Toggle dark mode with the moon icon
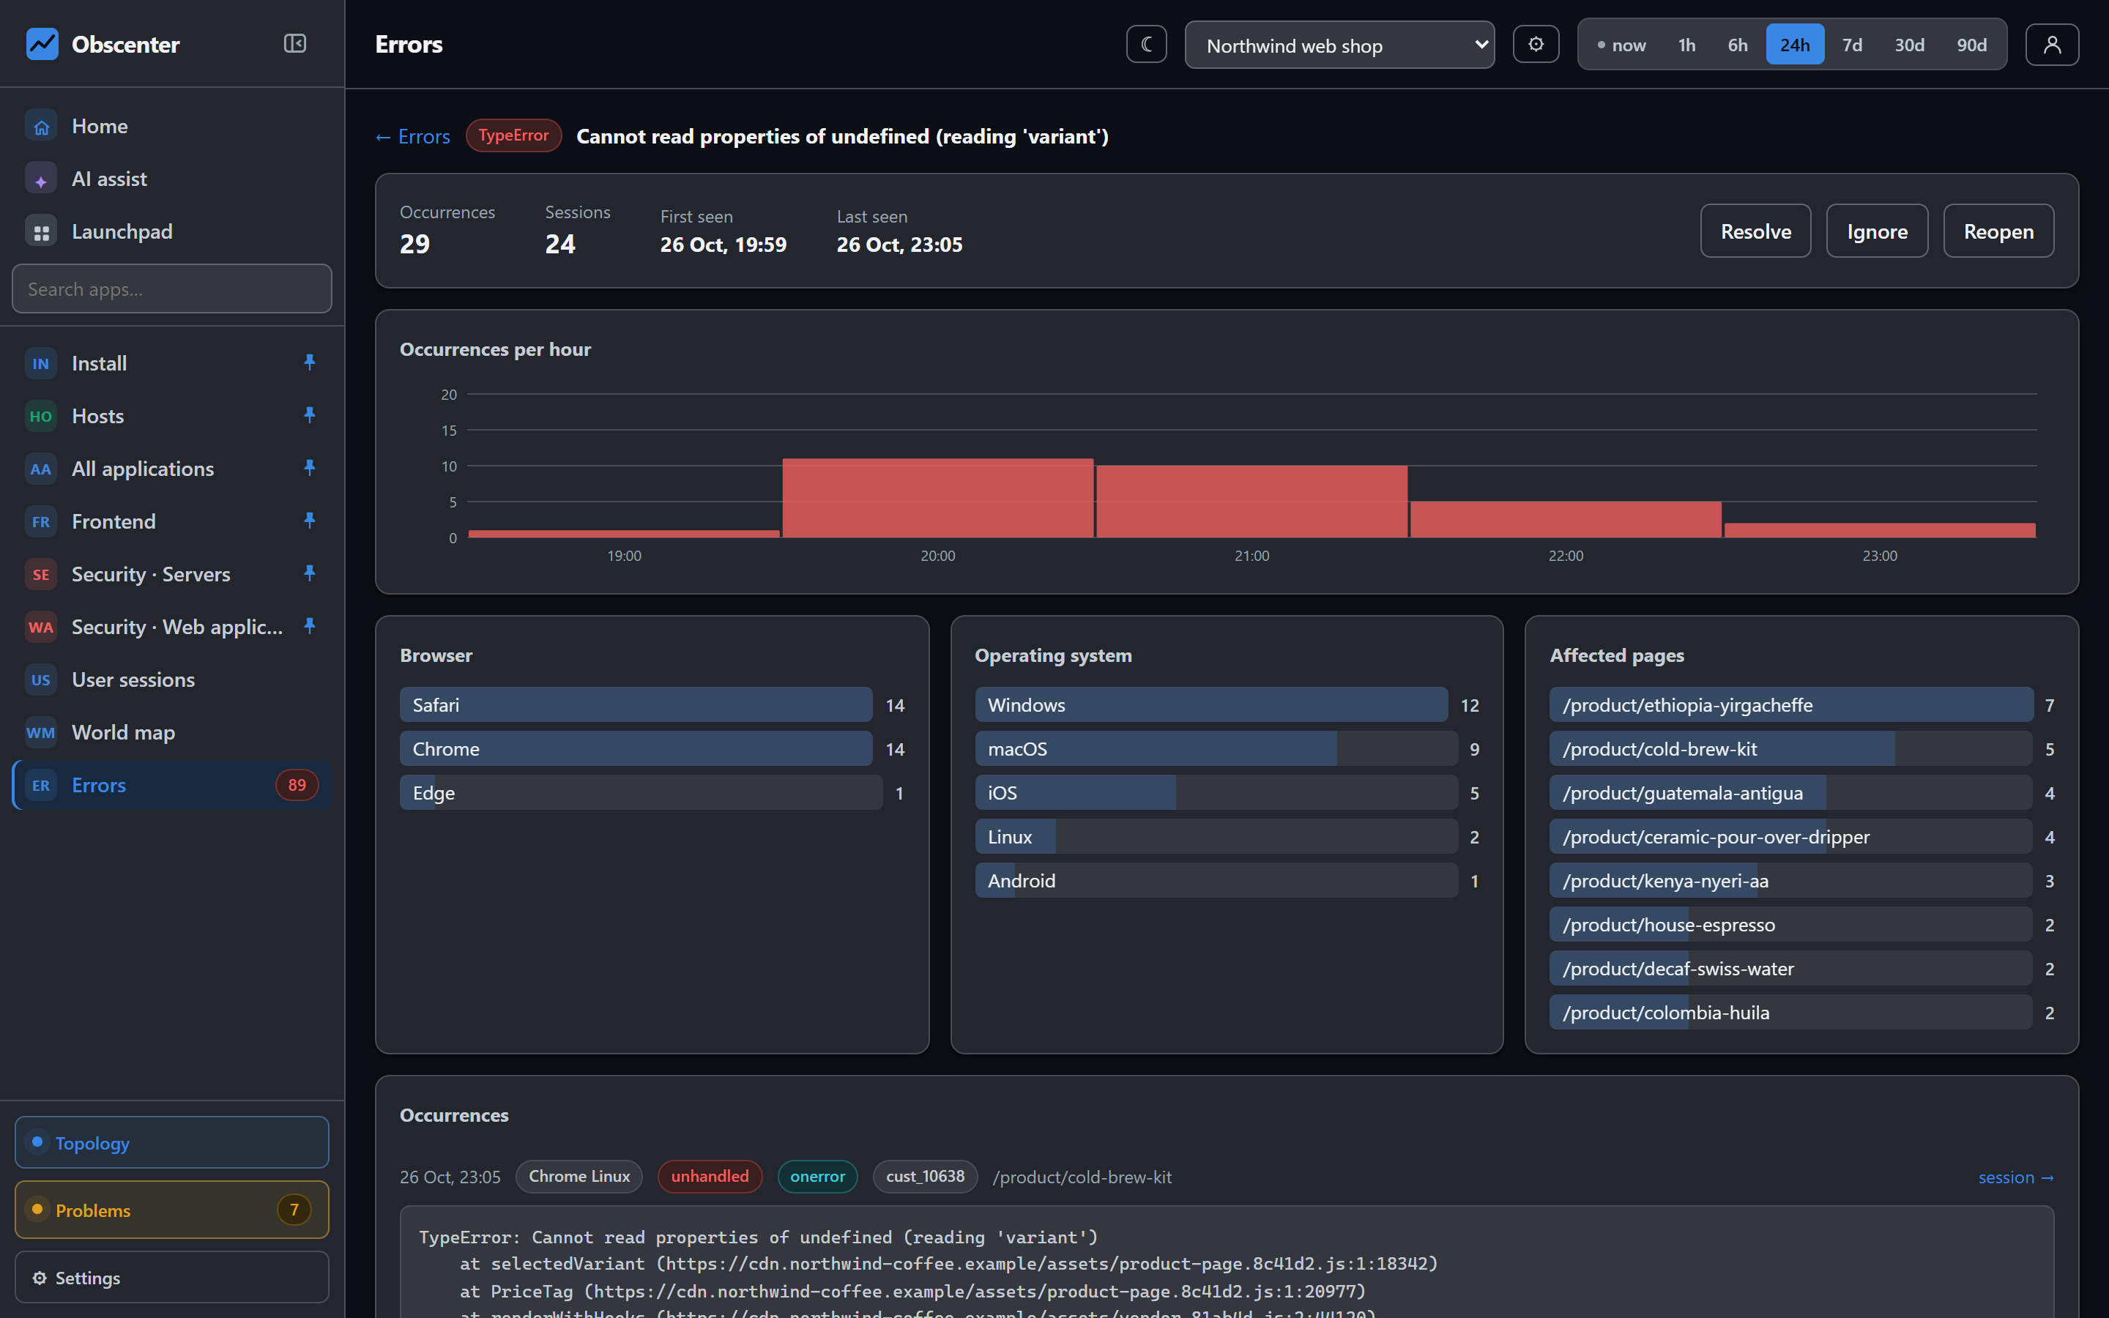 [1146, 45]
